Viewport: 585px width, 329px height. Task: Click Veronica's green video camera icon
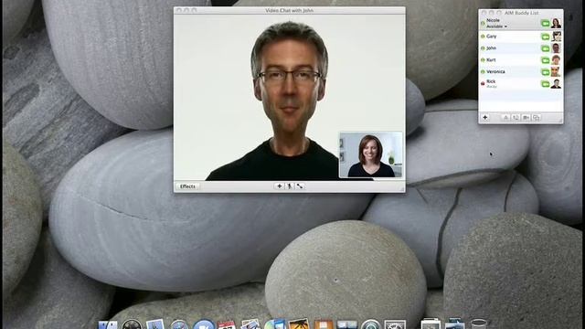(545, 72)
